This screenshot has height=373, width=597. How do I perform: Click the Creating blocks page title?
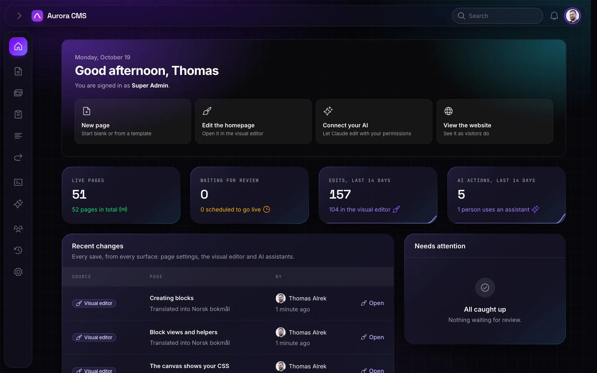(171, 298)
